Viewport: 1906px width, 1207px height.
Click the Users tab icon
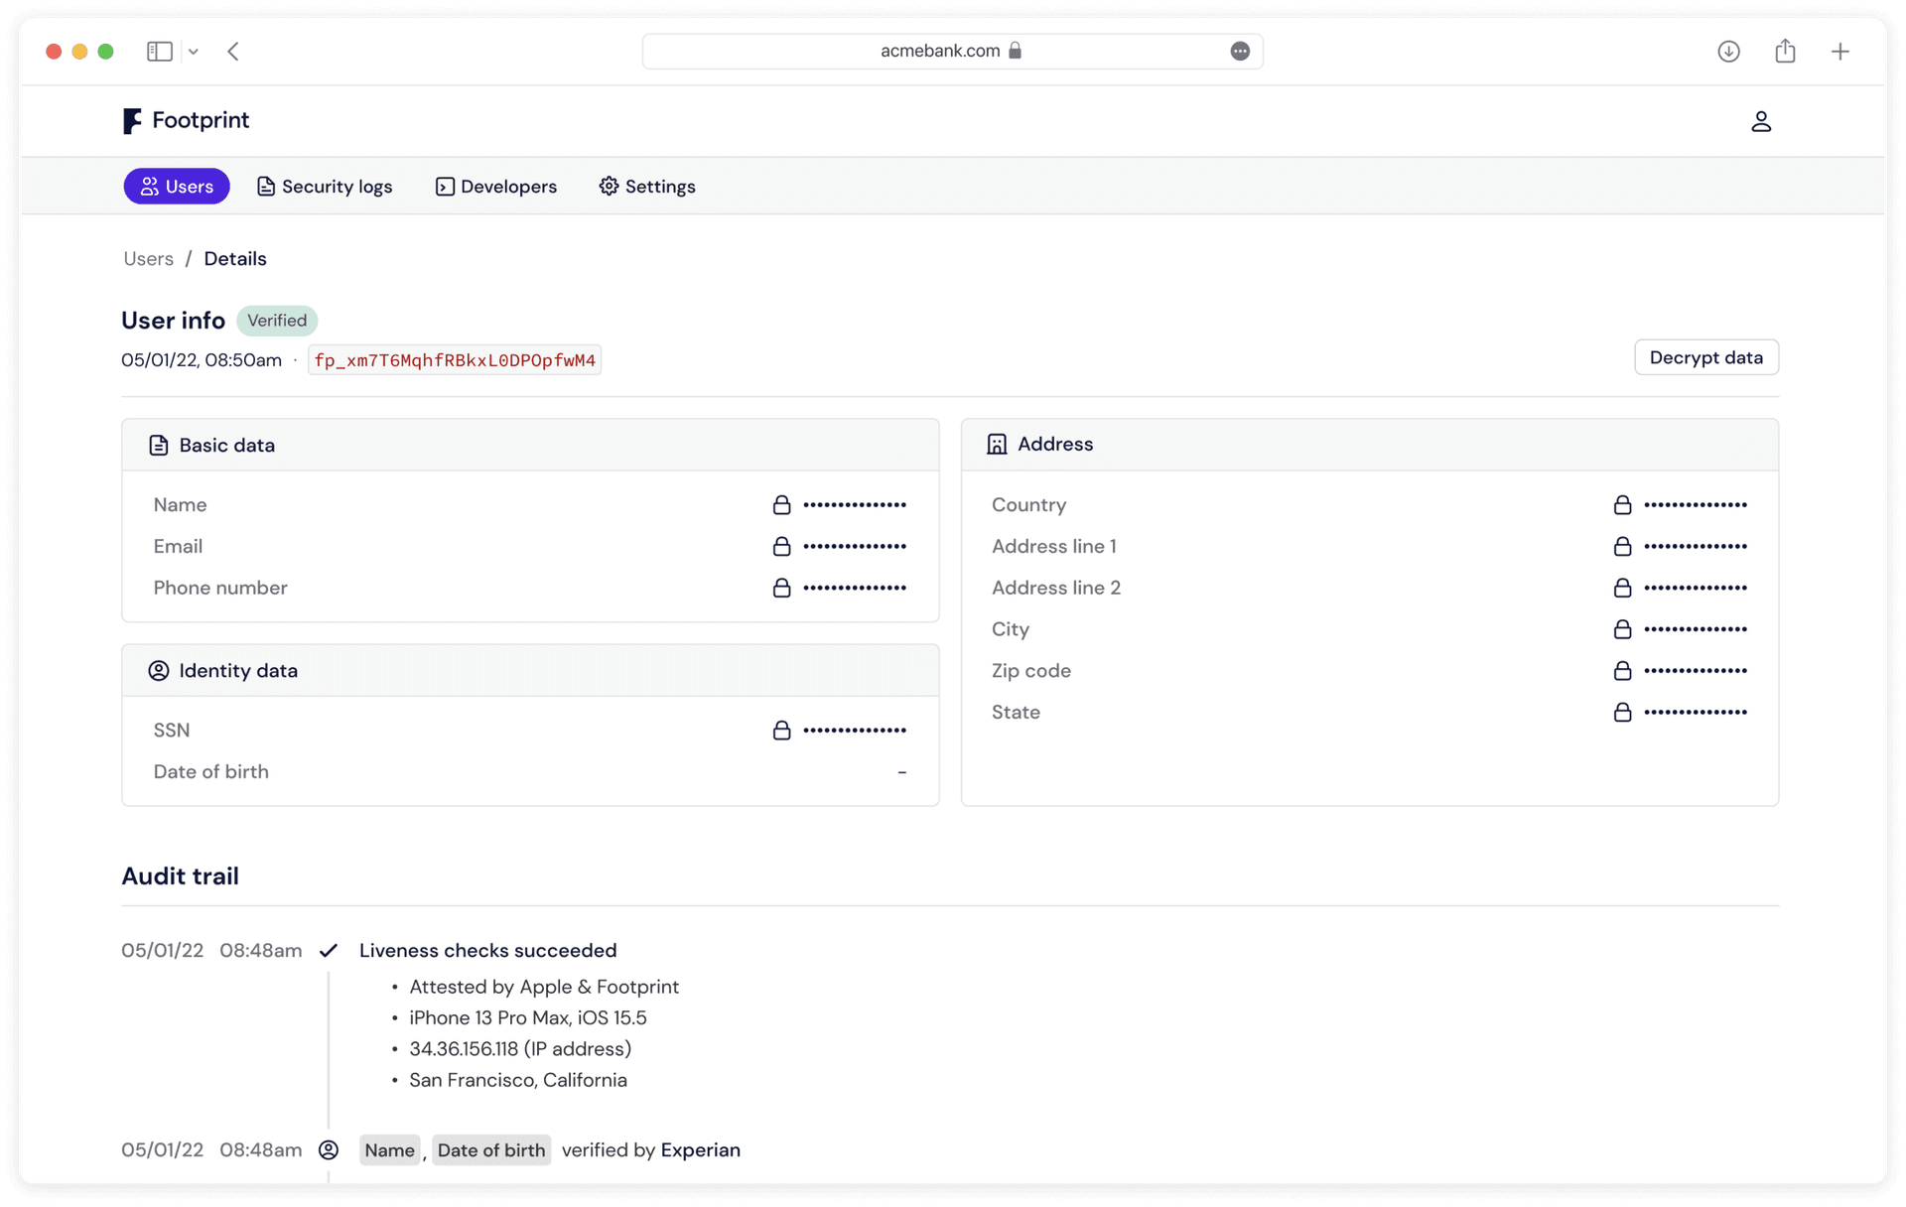(x=150, y=187)
